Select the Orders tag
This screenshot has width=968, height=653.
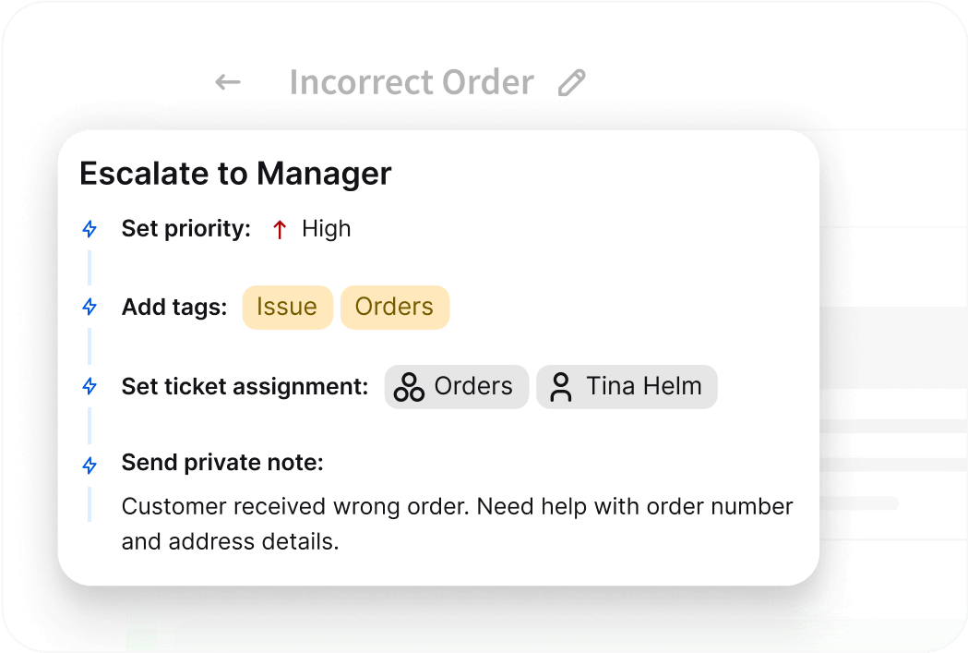click(395, 307)
